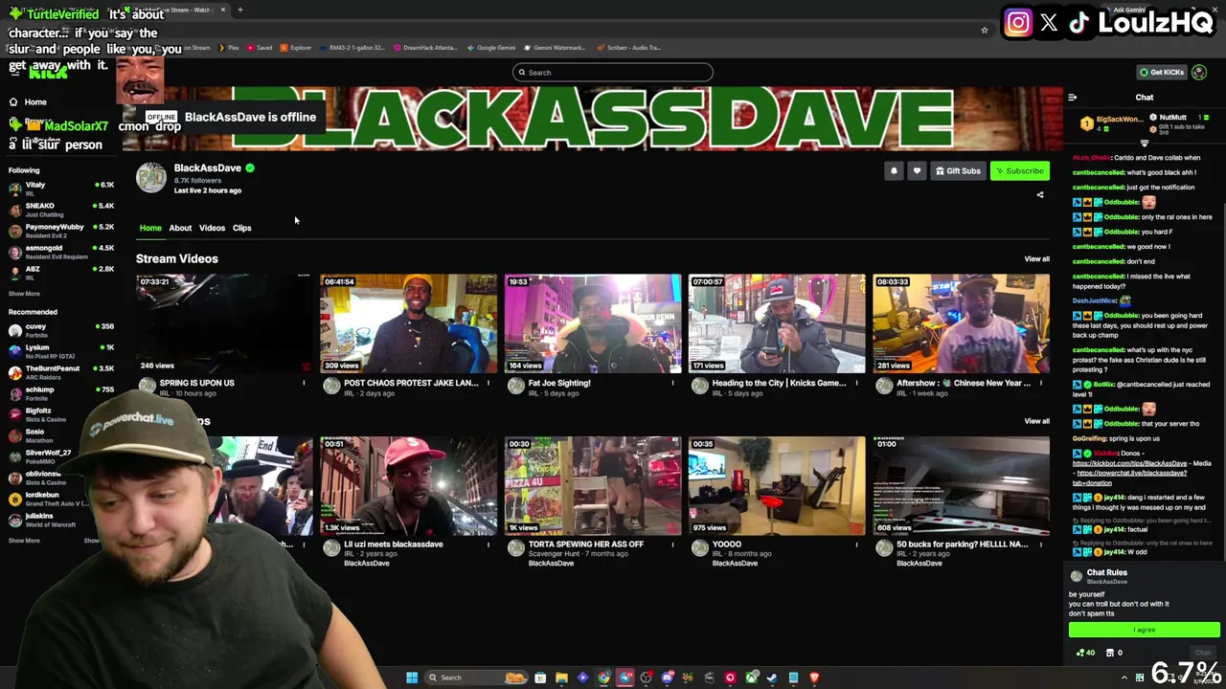This screenshot has width=1226, height=689.
Task: Open a new browser tab with plus icon
Action: click(x=239, y=10)
